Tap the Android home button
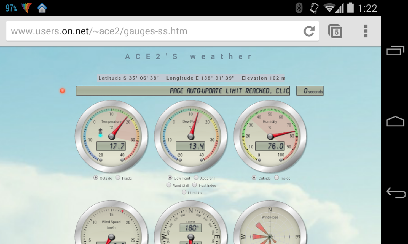The height and width of the screenshot is (244, 408). coord(395,122)
